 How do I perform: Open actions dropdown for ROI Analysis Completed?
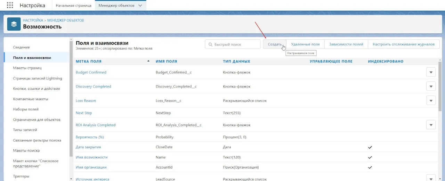click(431, 125)
